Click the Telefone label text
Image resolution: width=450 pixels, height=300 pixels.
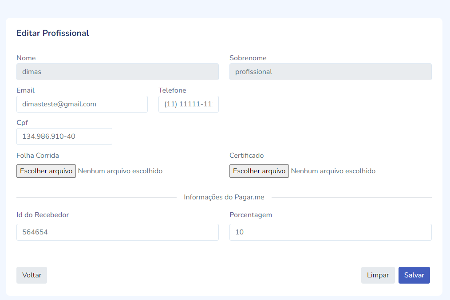172,90
